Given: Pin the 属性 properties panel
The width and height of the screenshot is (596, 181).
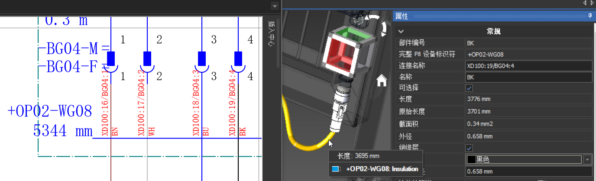Looking at the screenshot, I should click(590, 16).
